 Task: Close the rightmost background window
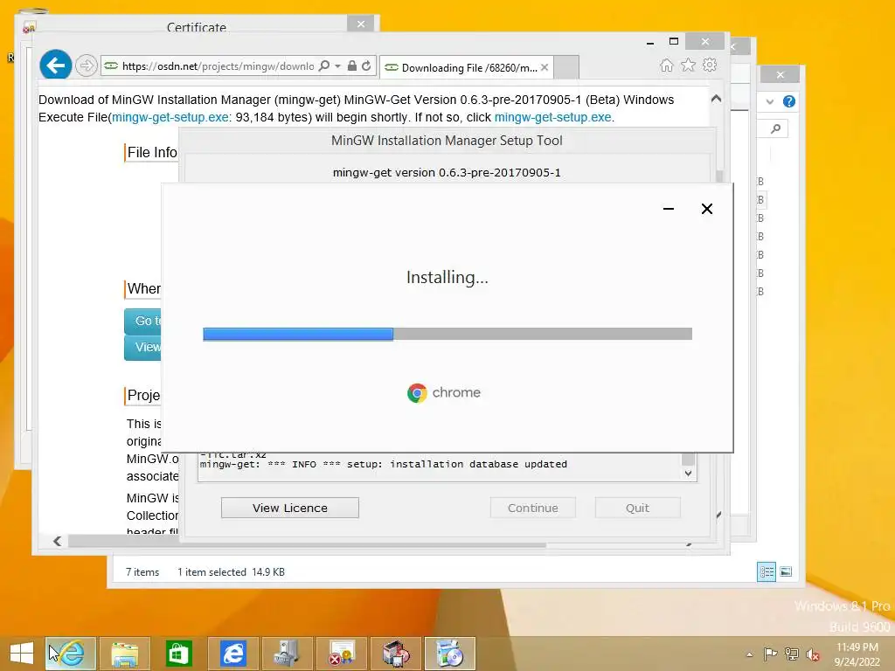(781, 75)
